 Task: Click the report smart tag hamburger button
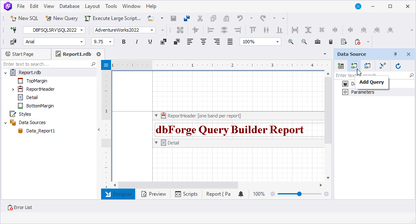[106, 65]
